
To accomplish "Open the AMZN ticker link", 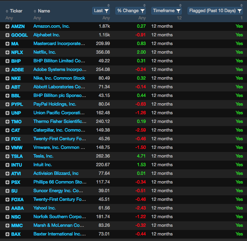I will (x=18, y=26).
